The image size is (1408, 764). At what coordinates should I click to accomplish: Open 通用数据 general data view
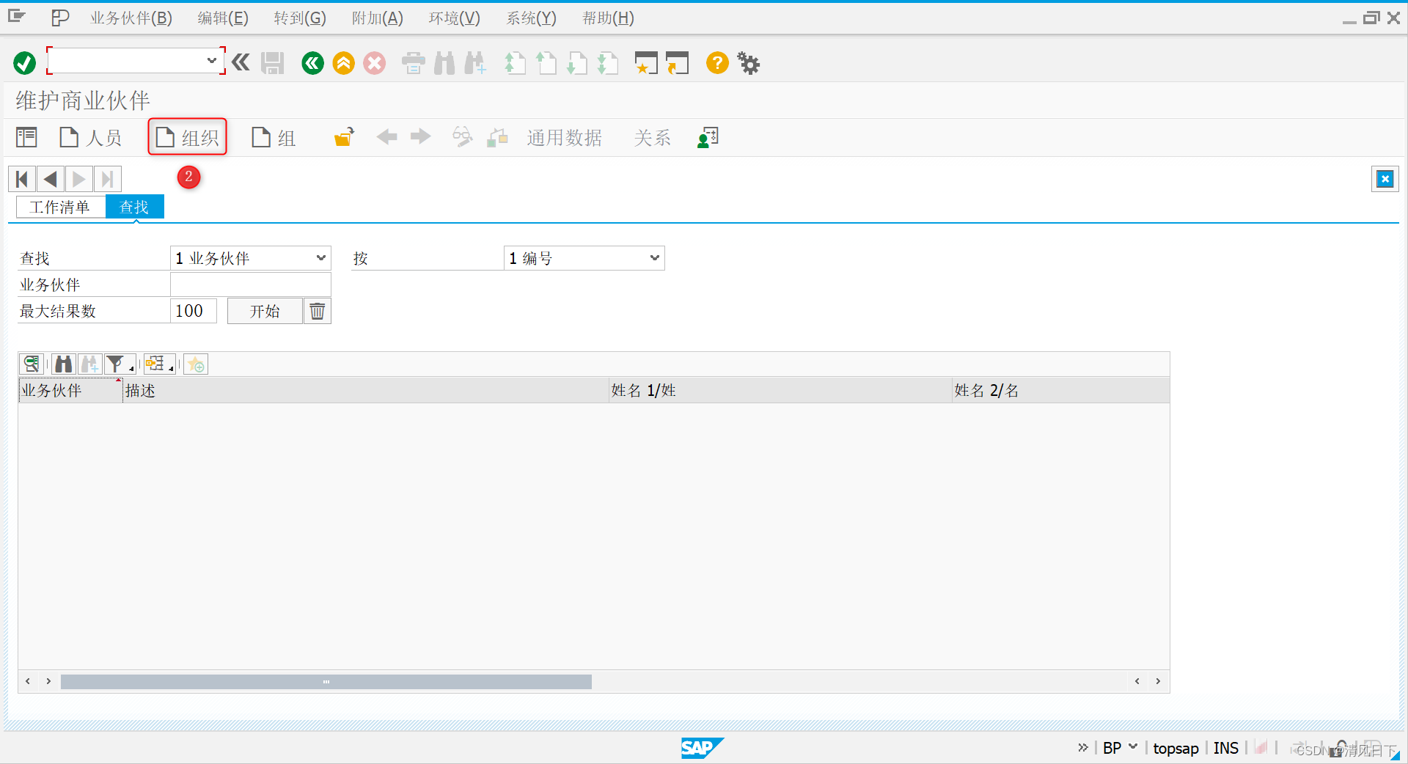click(x=564, y=137)
